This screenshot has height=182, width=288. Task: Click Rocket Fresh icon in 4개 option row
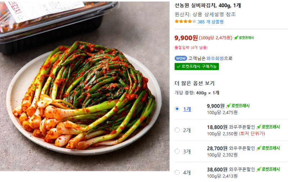pyautogui.click(x=268, y=169)
